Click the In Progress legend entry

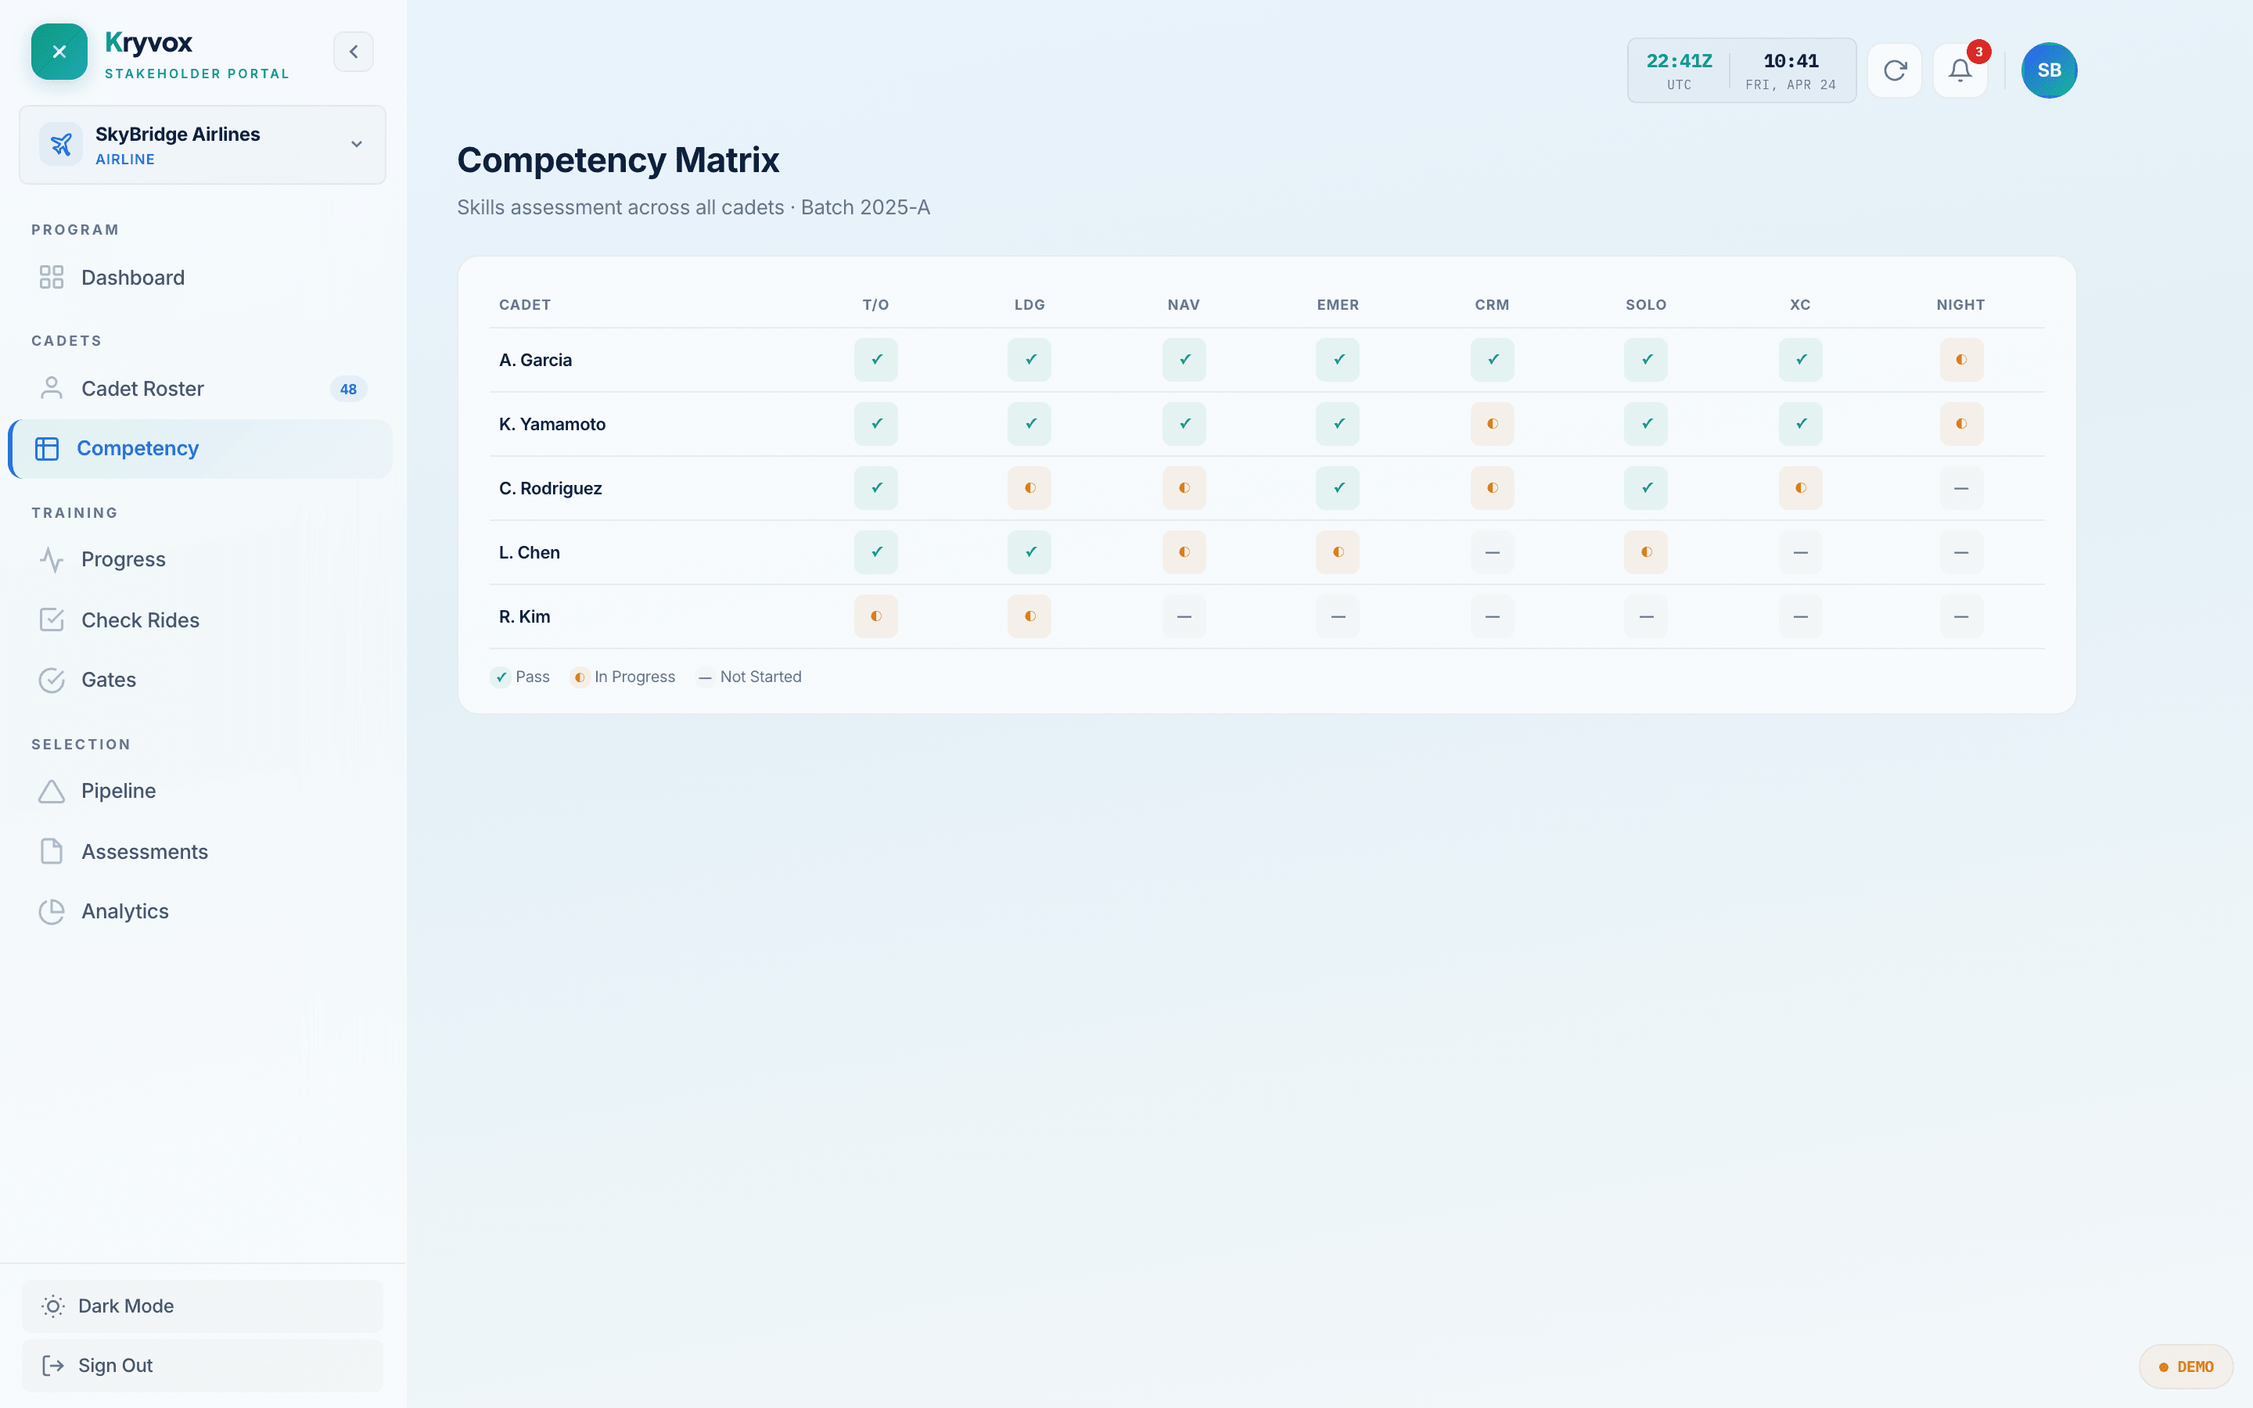[623, 677]
